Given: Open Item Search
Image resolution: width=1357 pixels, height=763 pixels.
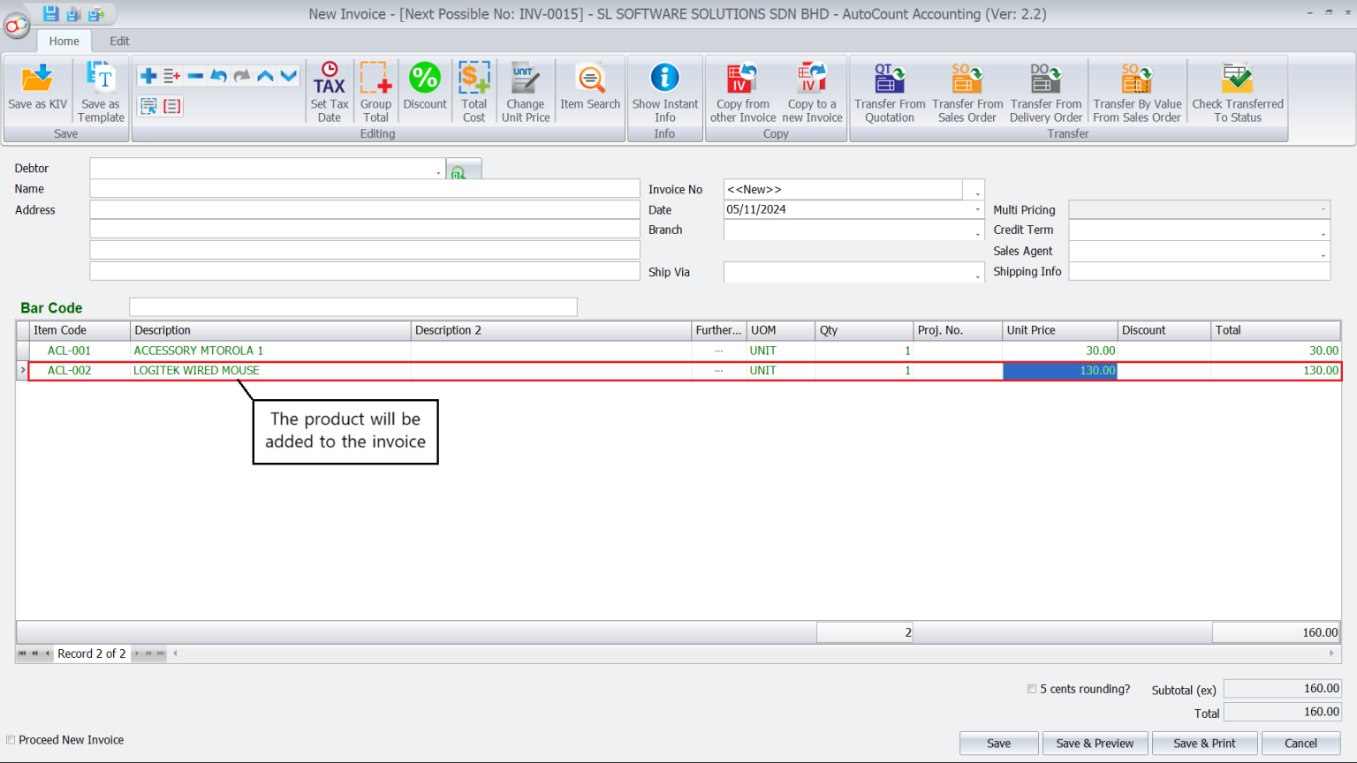Looking at the screenshot, I should coord(589,84).
